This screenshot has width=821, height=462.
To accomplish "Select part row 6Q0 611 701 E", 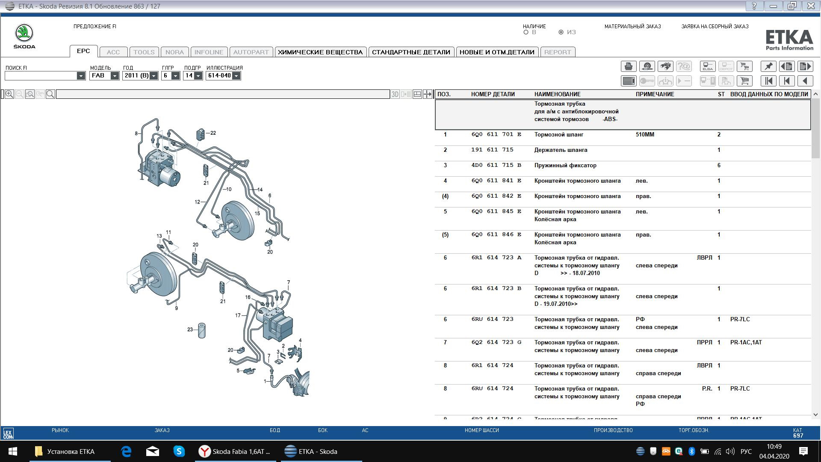I will (496, 135).
